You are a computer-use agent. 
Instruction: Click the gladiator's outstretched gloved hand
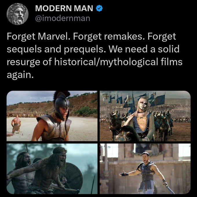(x=123, y=174)
